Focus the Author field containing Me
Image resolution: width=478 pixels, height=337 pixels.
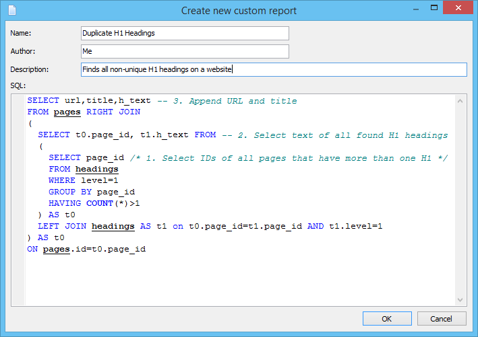coord(184,51)
